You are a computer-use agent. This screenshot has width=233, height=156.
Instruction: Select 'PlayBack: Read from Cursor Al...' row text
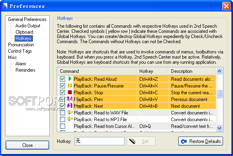click(x=104, y=126)
